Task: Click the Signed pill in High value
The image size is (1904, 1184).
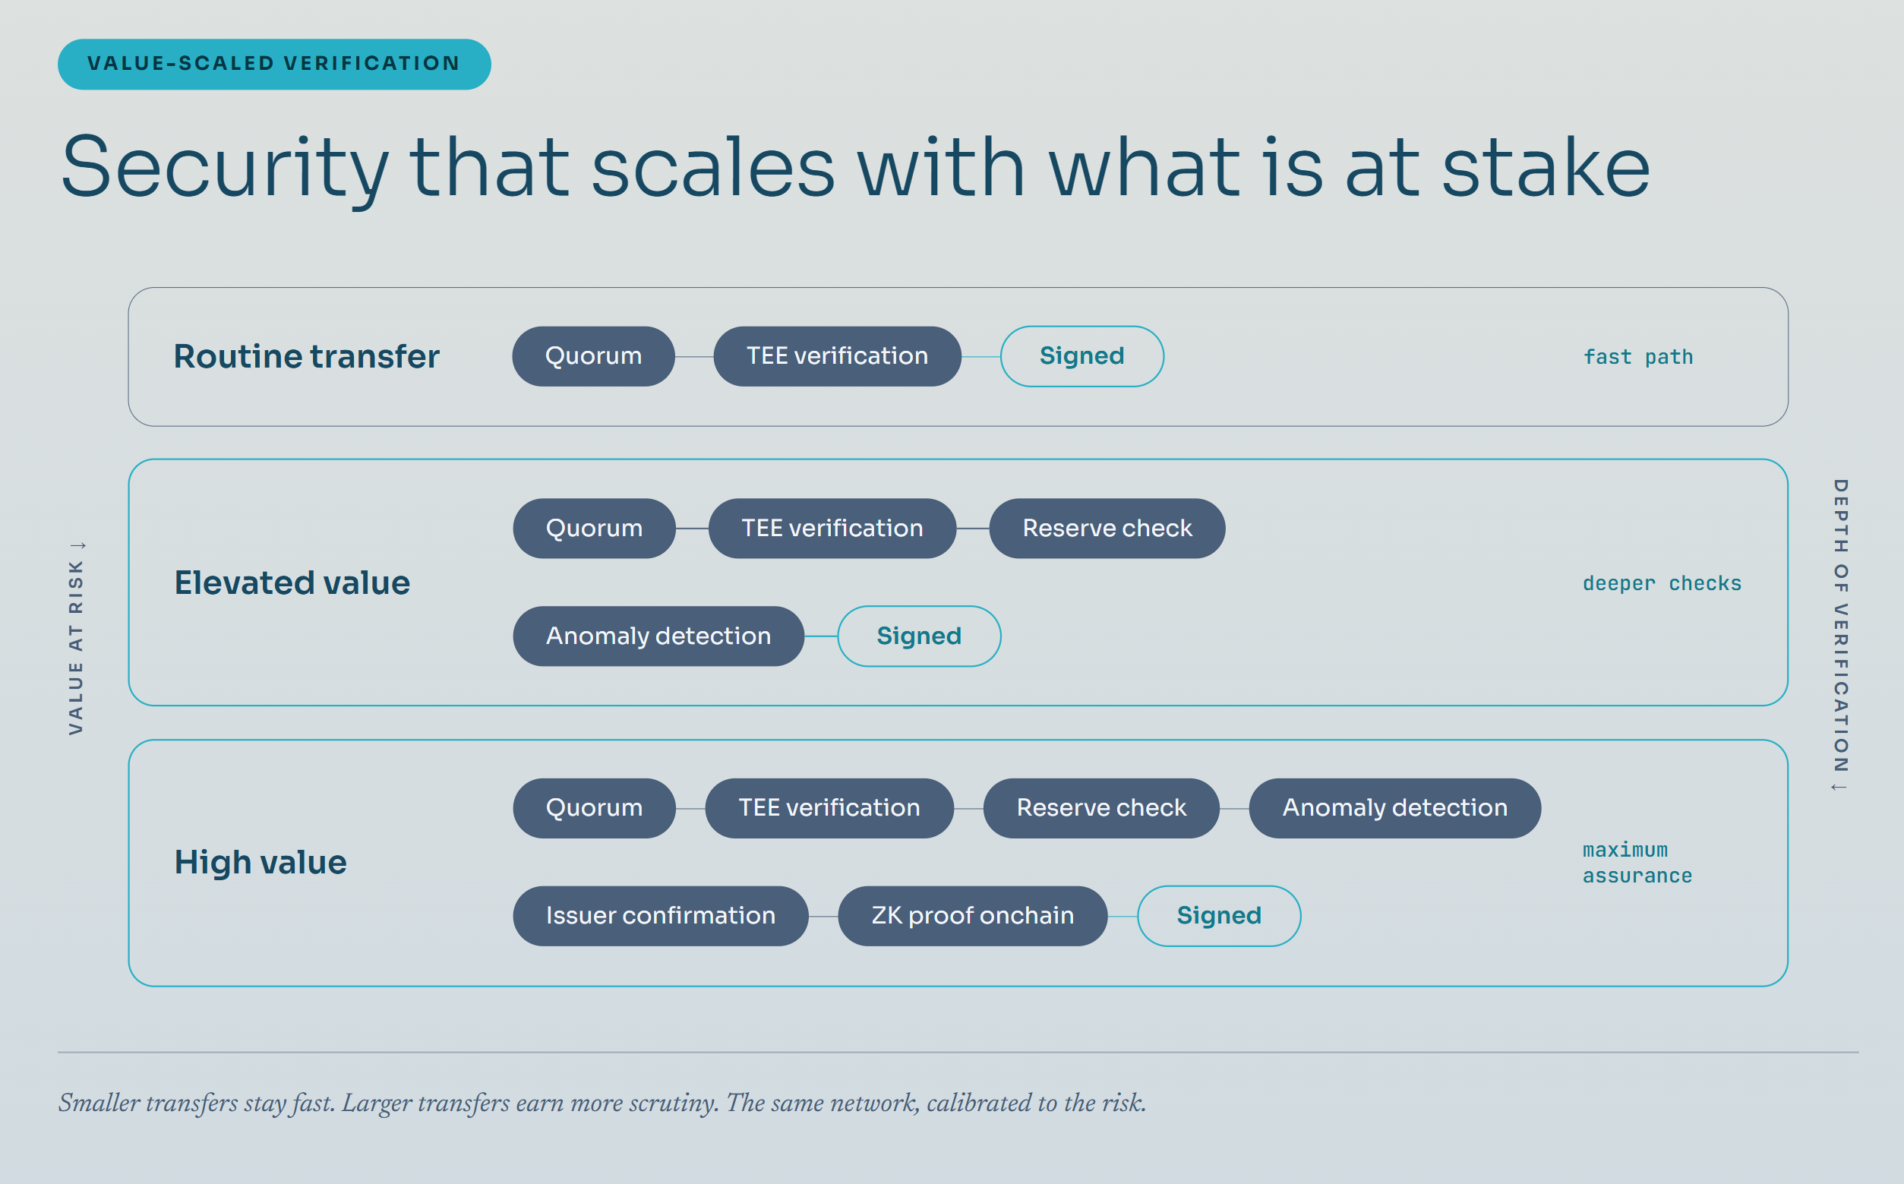Action: [1219, 916]
